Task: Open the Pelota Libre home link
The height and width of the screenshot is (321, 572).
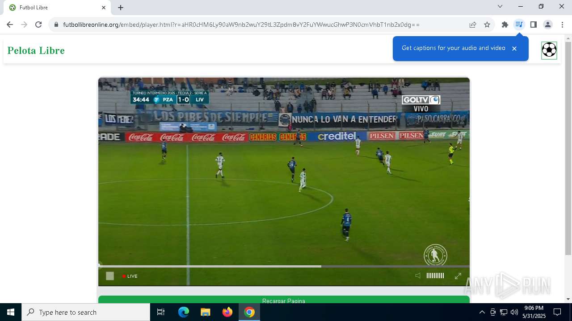Action: (36, 50)
